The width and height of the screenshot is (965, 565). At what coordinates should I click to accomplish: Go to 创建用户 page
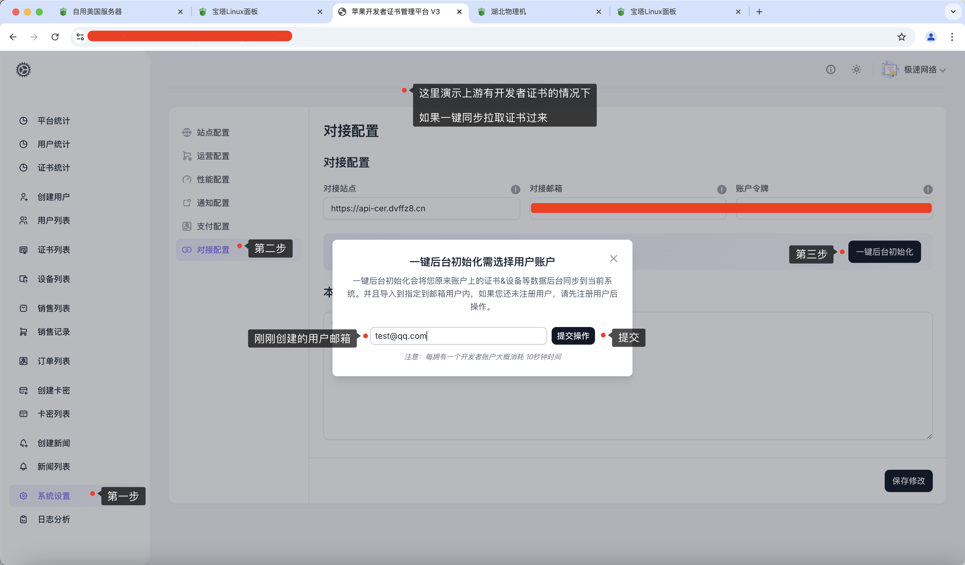coord(54,197)
